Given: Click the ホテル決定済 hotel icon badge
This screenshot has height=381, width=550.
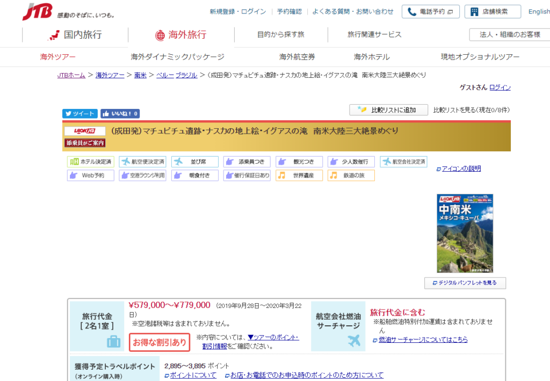Looking at the screenshot, I should [90, 162].
